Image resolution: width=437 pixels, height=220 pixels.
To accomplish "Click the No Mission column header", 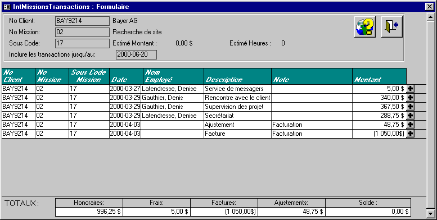I will pos(52,76).
